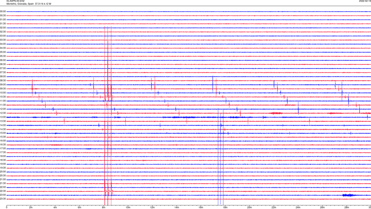Select the 12:00 time row label
Viewport: 371px width, 209px height.
pos(3,109)
